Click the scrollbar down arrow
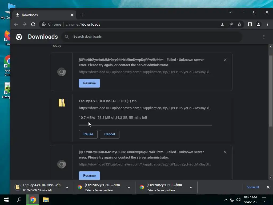 271,177
